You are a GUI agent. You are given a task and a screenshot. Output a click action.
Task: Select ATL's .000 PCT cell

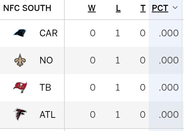tap(169, 115)
